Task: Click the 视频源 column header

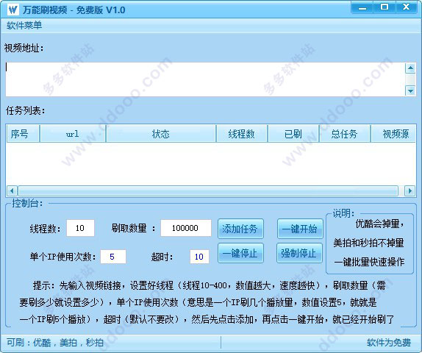Action: pos(393,134)
